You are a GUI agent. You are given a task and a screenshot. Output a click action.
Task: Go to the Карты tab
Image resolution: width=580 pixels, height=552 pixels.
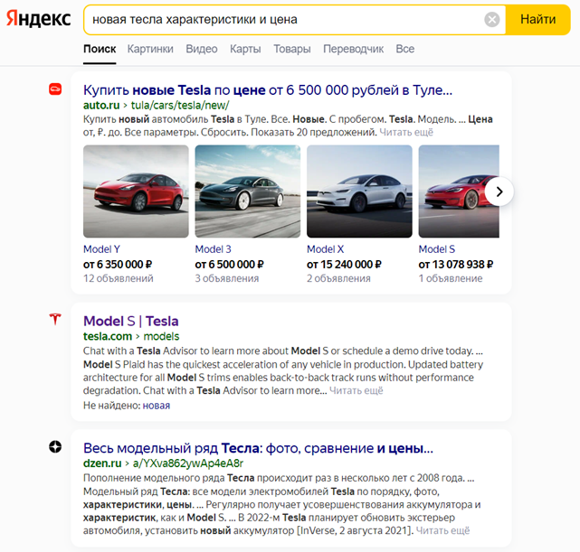[x=245, y=49]
